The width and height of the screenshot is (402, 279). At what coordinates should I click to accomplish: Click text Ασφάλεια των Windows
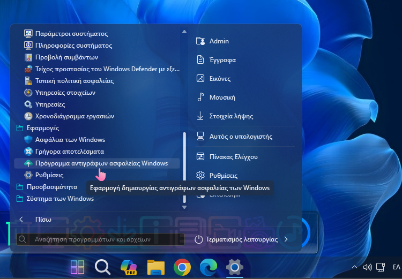(70, 140)
